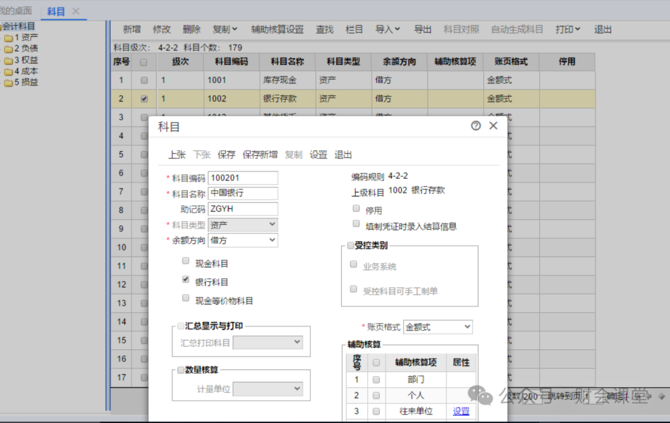
Task: Check the 部门 auxiliary accounting checkbox
Action: click(376, 380)
